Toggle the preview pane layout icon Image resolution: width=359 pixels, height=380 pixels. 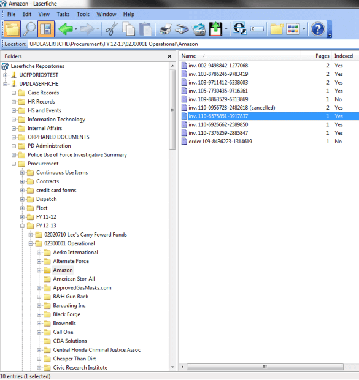coord(45,29)
